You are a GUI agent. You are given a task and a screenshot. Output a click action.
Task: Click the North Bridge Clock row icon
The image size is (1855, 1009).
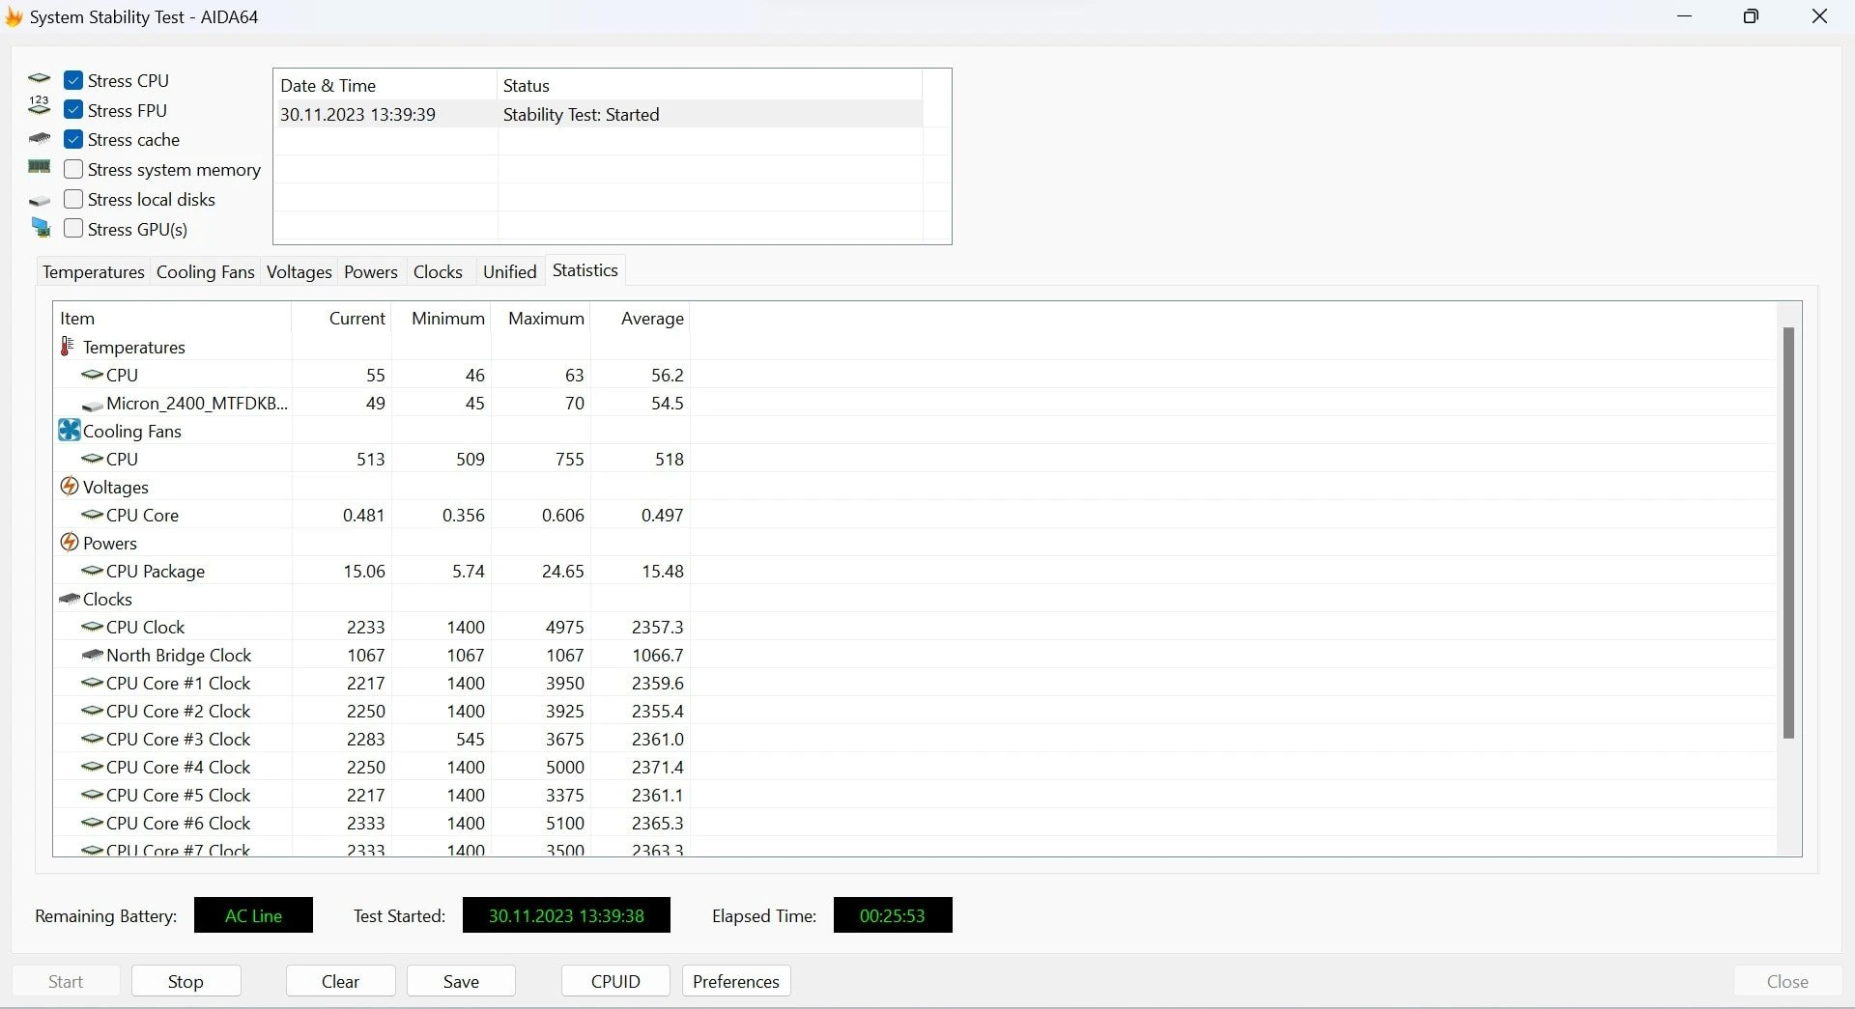click(x=92, y=655)
